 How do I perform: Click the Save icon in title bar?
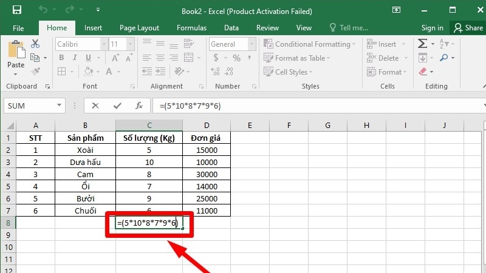tap(17, 10)
